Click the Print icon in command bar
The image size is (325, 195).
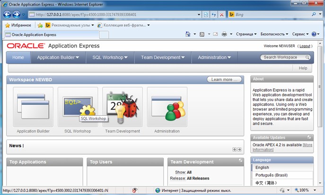[x=225, y=34]
